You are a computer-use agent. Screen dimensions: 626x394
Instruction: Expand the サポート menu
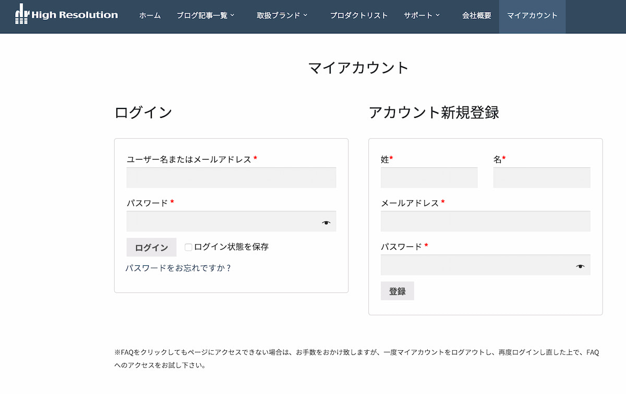tap(422, 16)
